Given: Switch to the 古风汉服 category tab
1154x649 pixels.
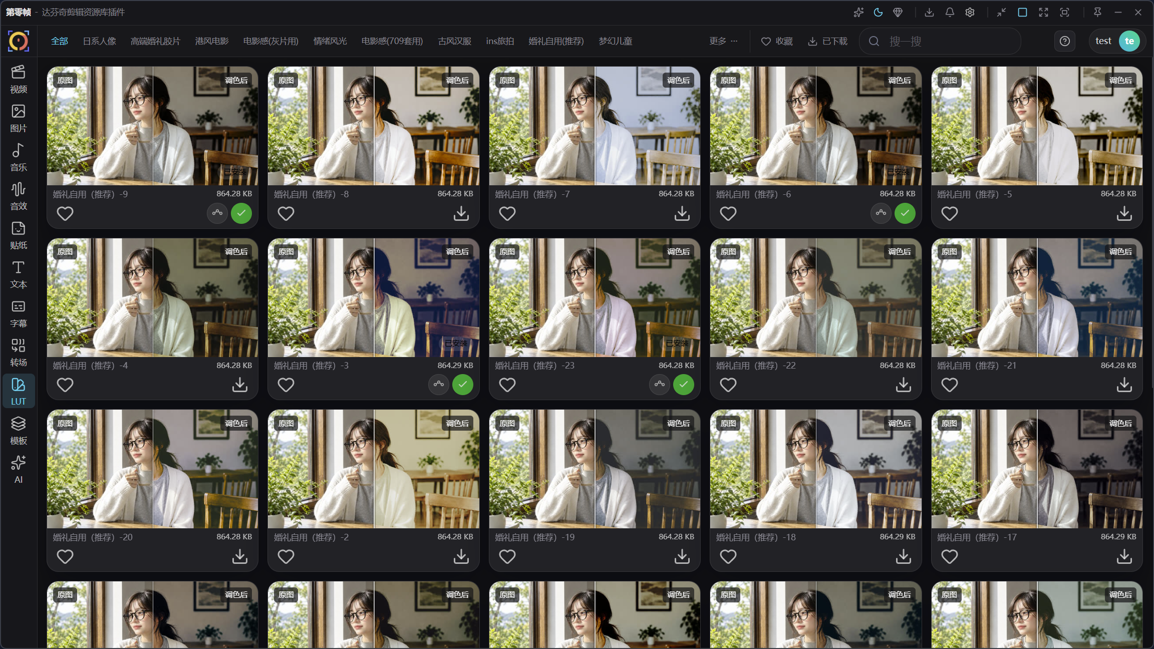Looking at the screenshot, I should coord(455,41).
